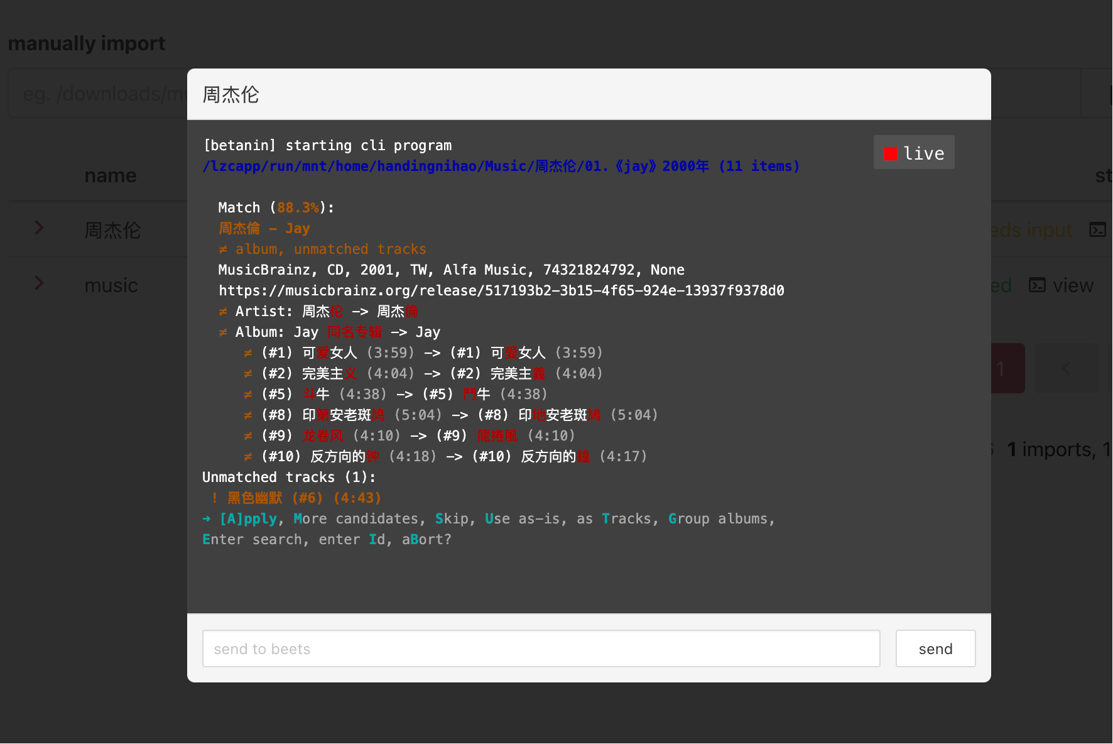Click the 'aBort?' prompt option
The height and width of the screenshot is (744, 1113).
(x=426, y=539)
